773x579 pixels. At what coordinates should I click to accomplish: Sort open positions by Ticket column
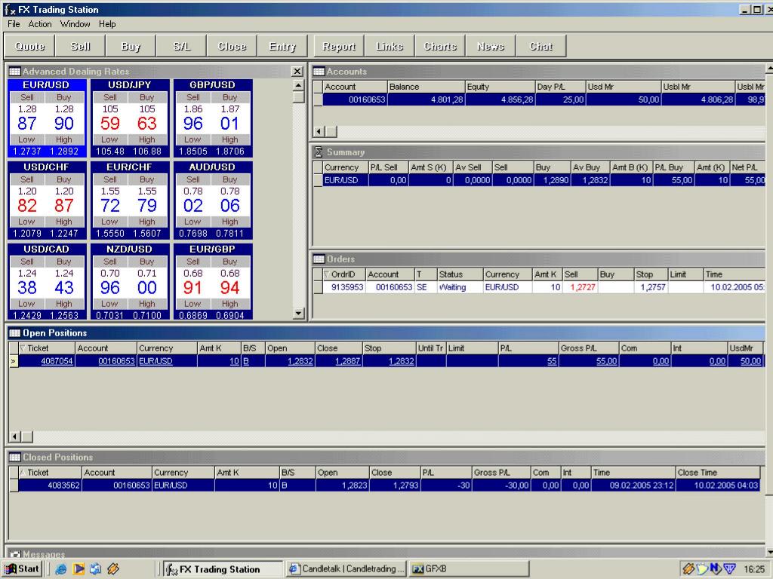pyautogui.click(x=45, y=348)
